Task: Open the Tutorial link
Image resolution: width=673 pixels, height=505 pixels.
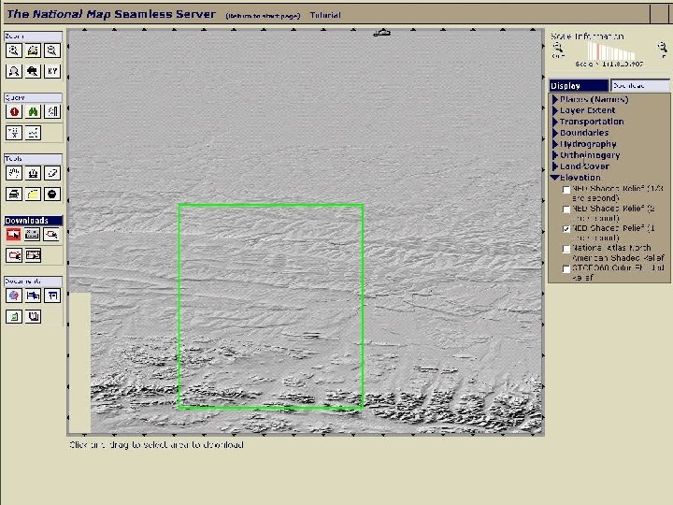Action: click(325, 15)
